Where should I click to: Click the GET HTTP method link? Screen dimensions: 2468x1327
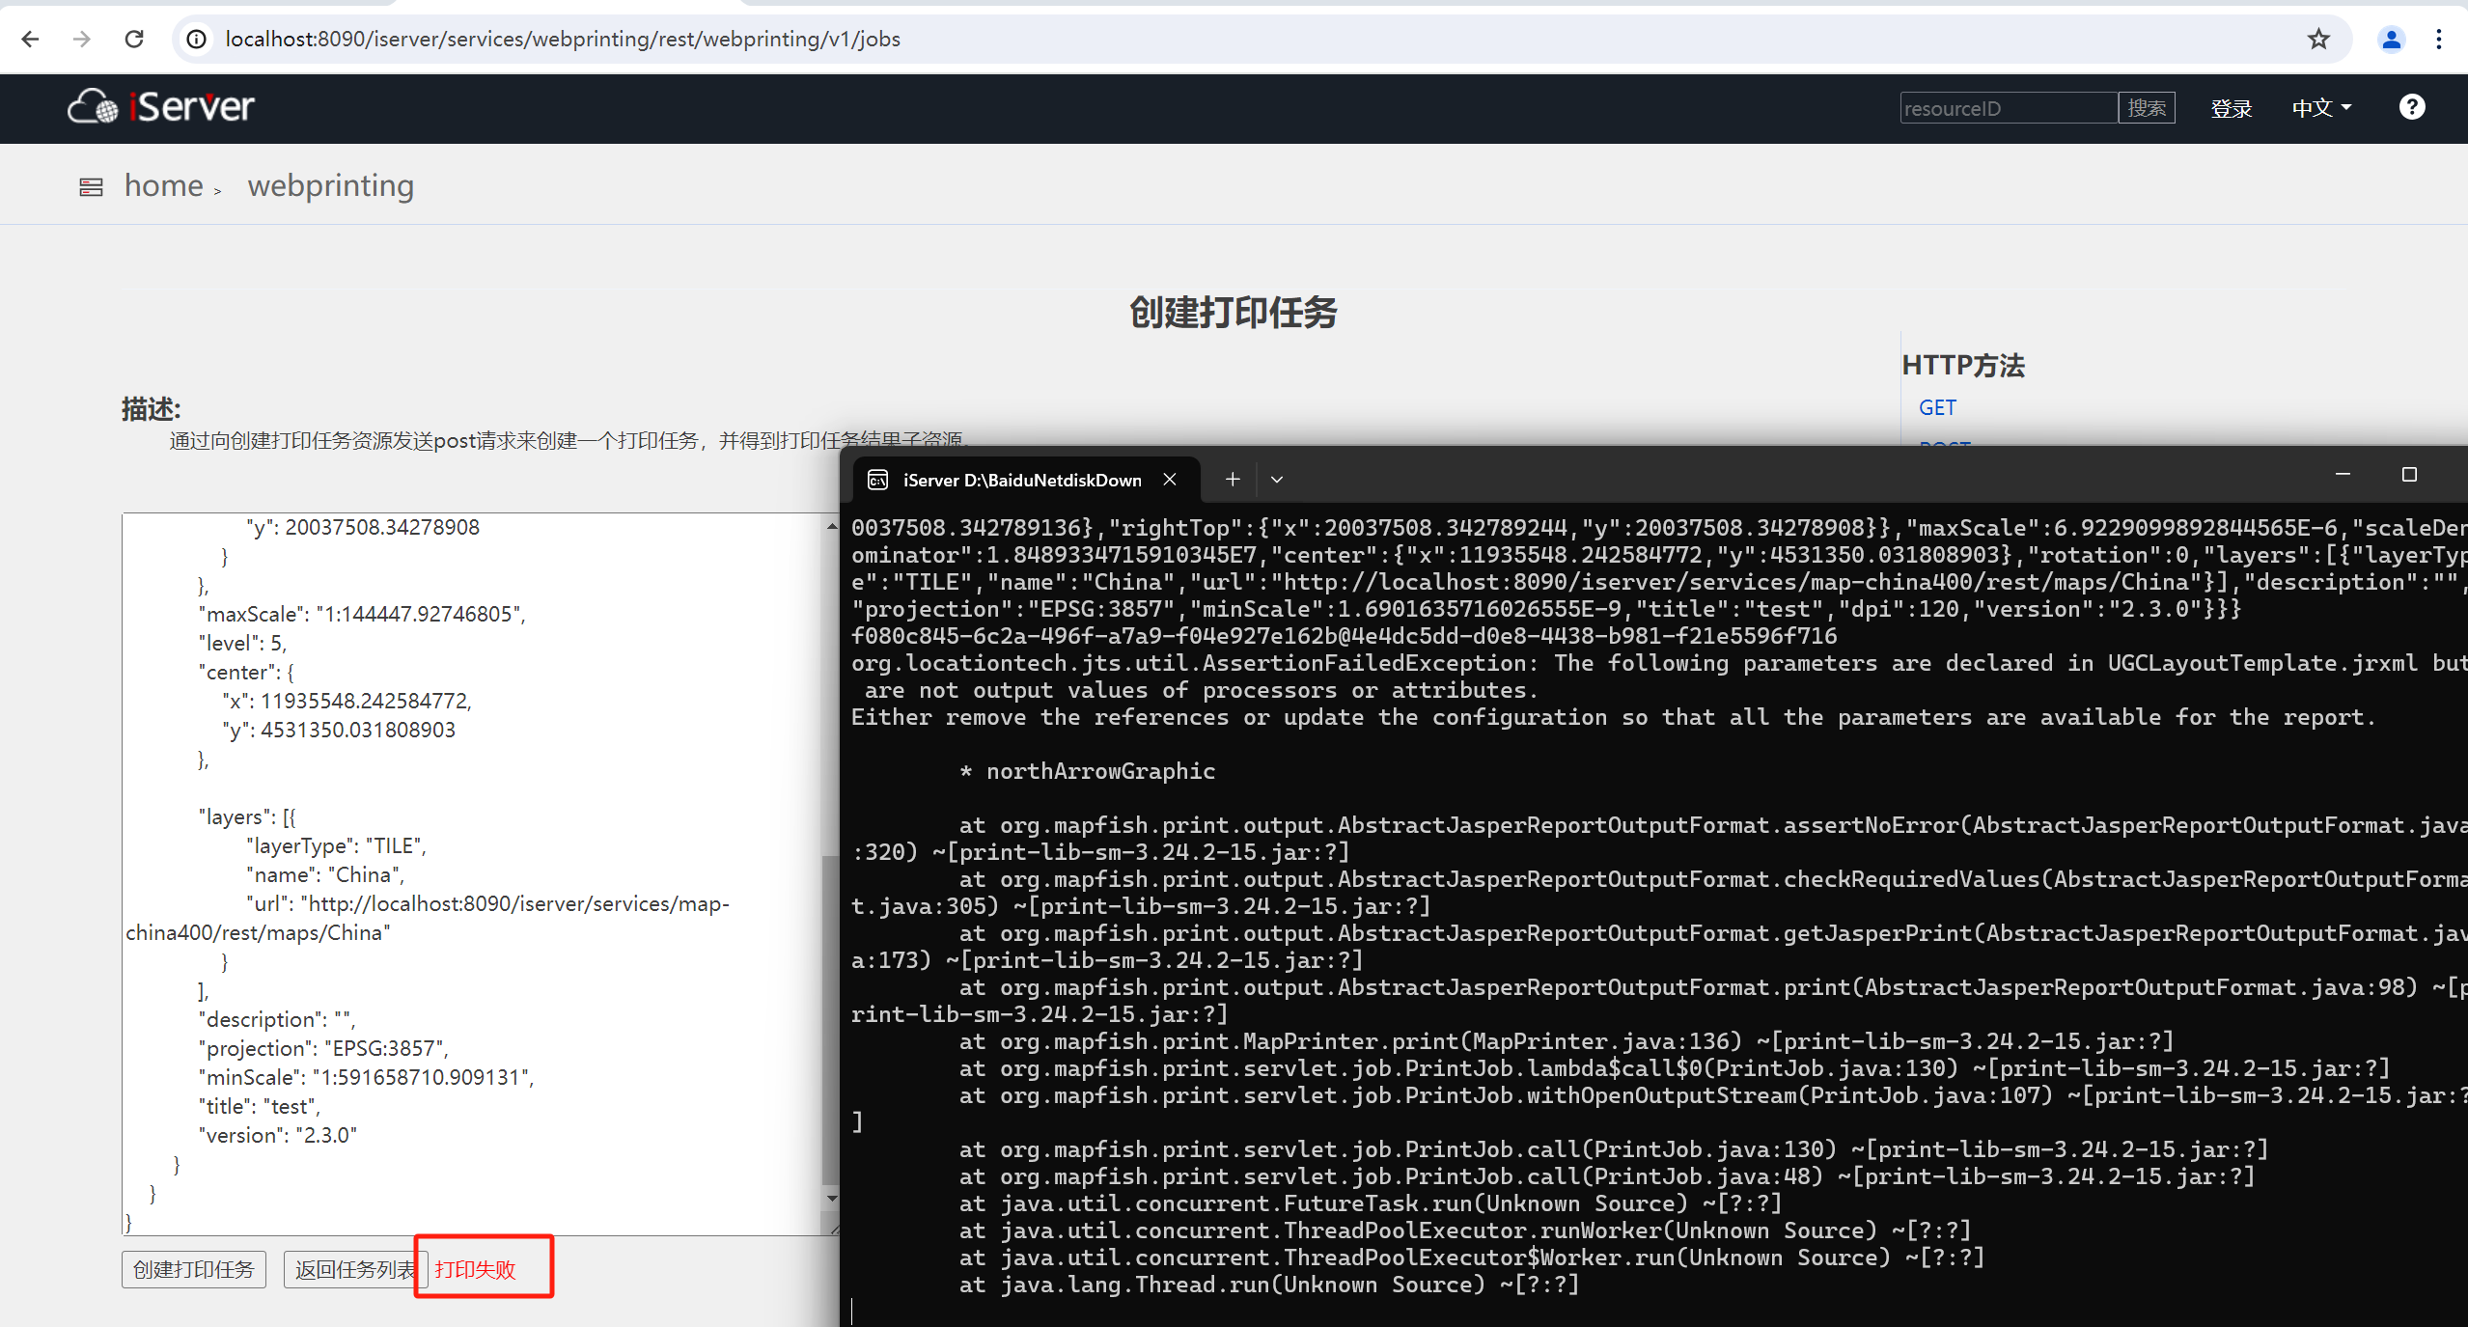pos(1936,407)
